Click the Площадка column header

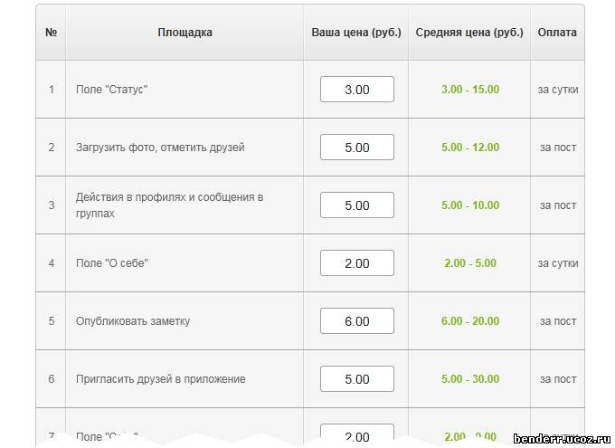click(184, 33)
